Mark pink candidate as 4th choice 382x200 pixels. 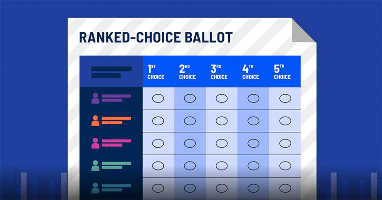coord(254,143)
